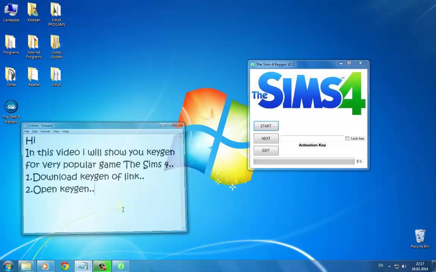Select the Kristijan user folder icon
Viewport: 436px width, 272px height.
pos(34,13)
